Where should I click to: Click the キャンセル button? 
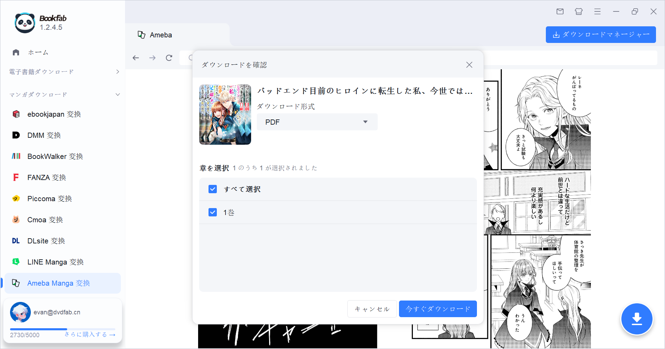[x=372, y=309]
